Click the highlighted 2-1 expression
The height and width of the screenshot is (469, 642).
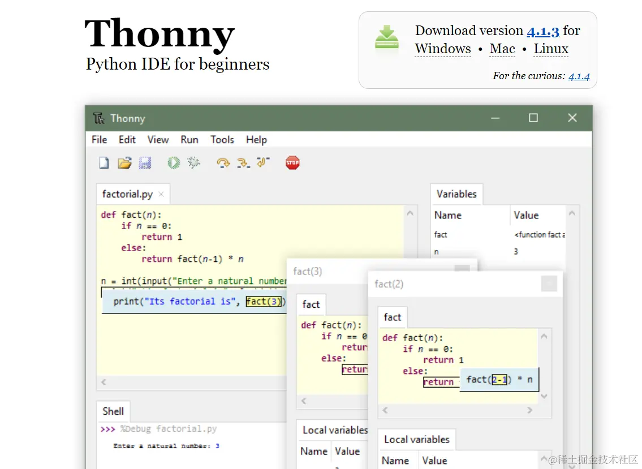(499, 380)
